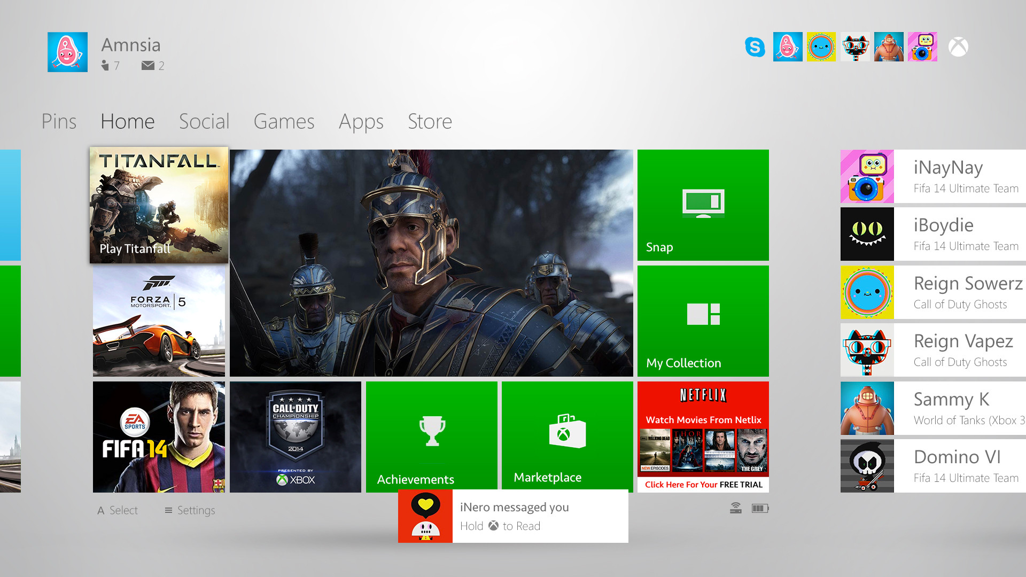Check the controller battery status icon

(760, 508)
